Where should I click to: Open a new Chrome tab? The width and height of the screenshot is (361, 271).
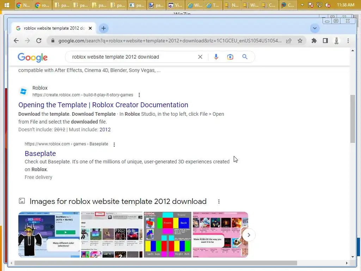coord(104,28)
